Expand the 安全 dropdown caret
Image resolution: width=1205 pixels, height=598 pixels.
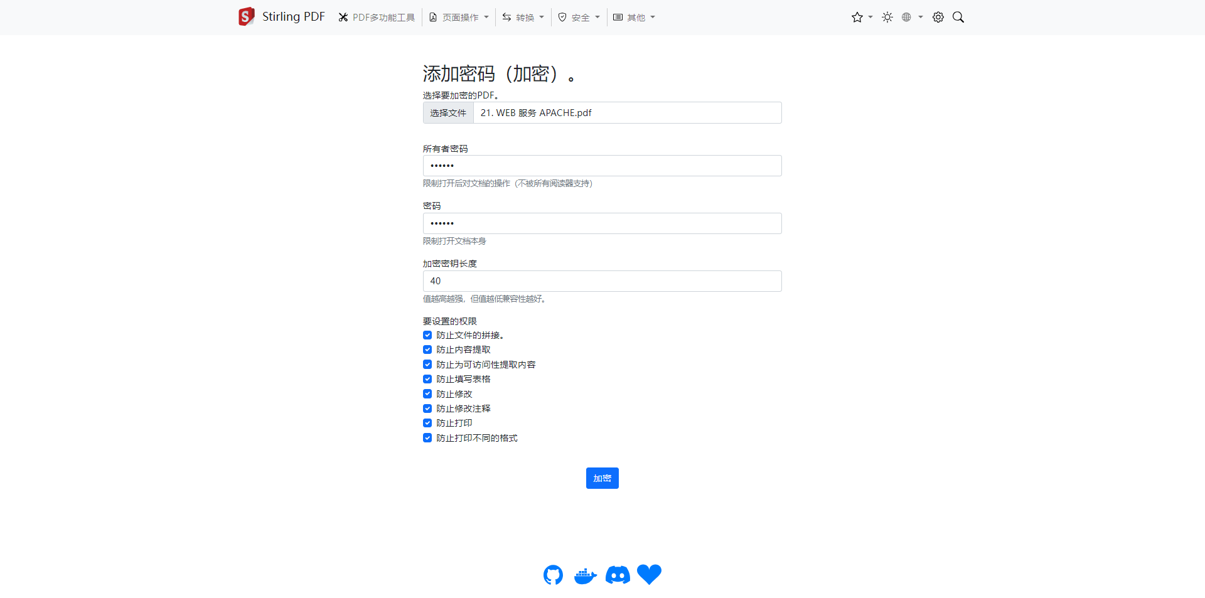point(597,18)
